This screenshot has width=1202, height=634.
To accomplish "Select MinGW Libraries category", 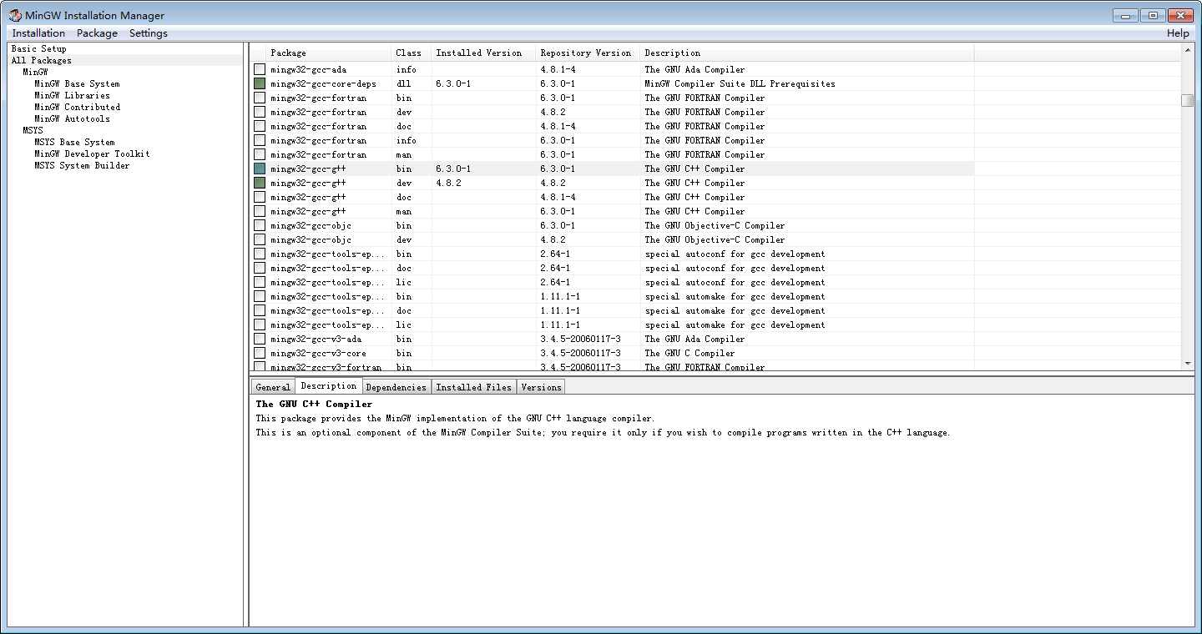I will tap(72, 95).
